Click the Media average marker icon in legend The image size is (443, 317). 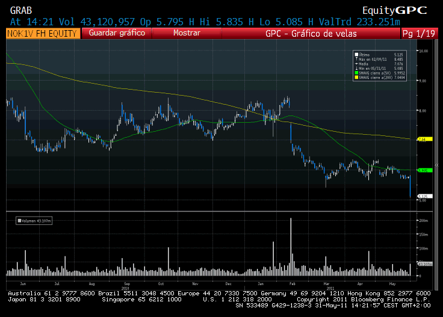[x=356, y=64]
